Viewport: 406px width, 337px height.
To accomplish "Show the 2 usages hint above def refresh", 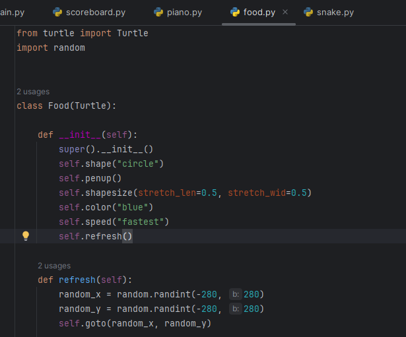I will click(54, 266).
